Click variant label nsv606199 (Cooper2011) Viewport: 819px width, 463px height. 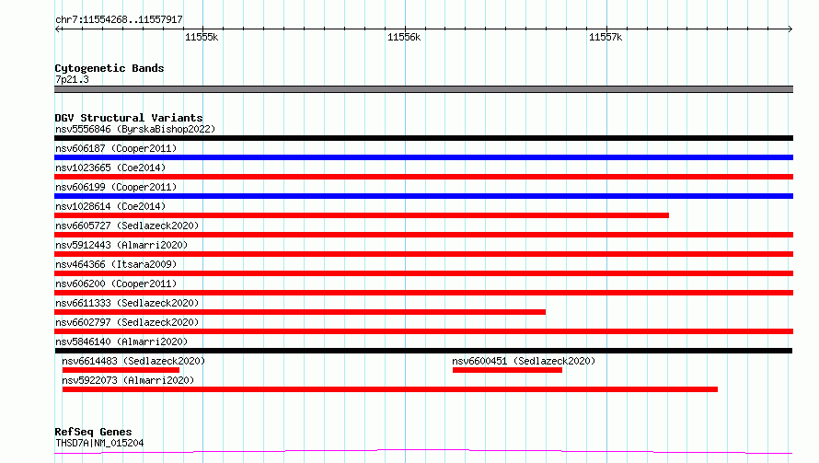pos(116,187)
